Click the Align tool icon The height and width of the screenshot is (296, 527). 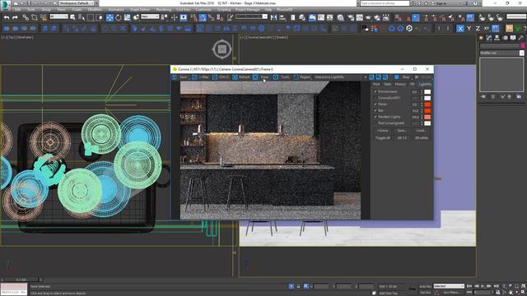282,17
